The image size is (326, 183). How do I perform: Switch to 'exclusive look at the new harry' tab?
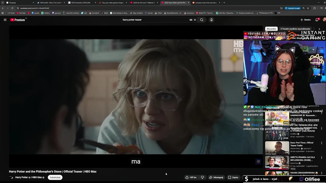pos(206,3)
